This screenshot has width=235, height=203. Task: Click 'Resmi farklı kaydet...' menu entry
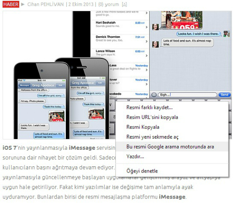pyautogui.click(x=172, y=107)
